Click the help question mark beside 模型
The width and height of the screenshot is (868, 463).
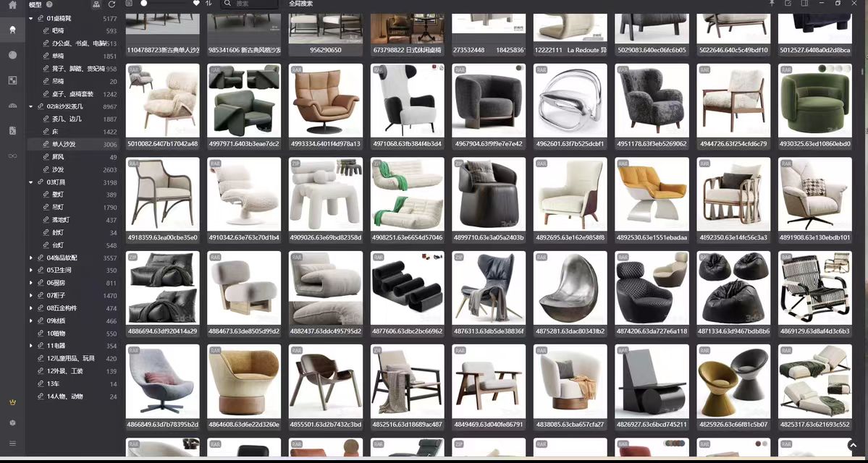tap(49, 4)
